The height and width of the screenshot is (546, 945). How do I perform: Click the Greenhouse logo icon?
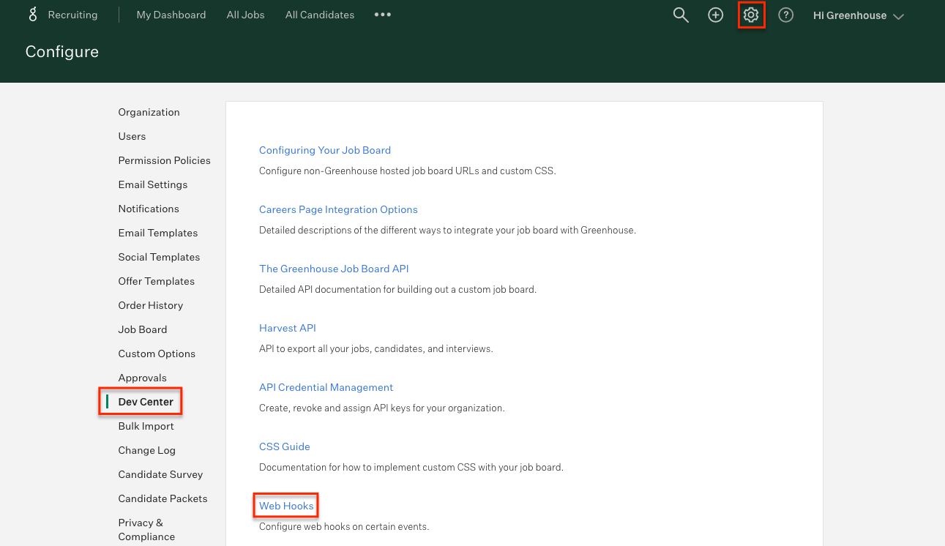[33, 15]
